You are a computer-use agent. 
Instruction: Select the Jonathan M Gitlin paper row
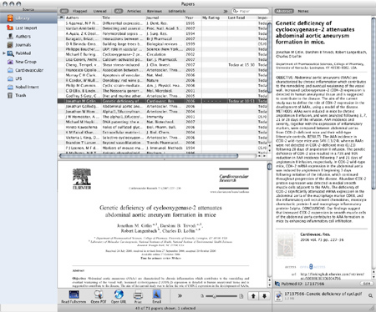[x=162, y=101]
